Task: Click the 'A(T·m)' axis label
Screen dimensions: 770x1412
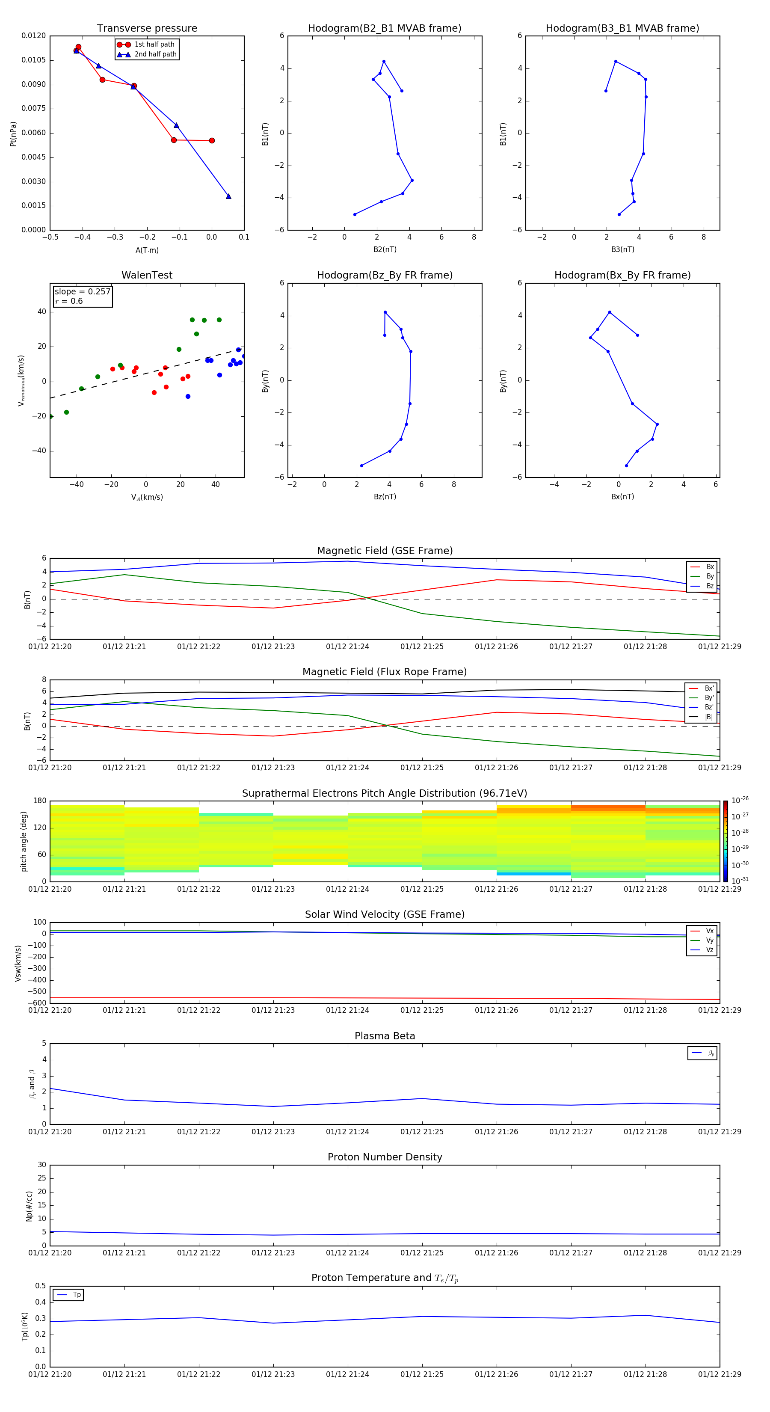Action: click(147, 250)
